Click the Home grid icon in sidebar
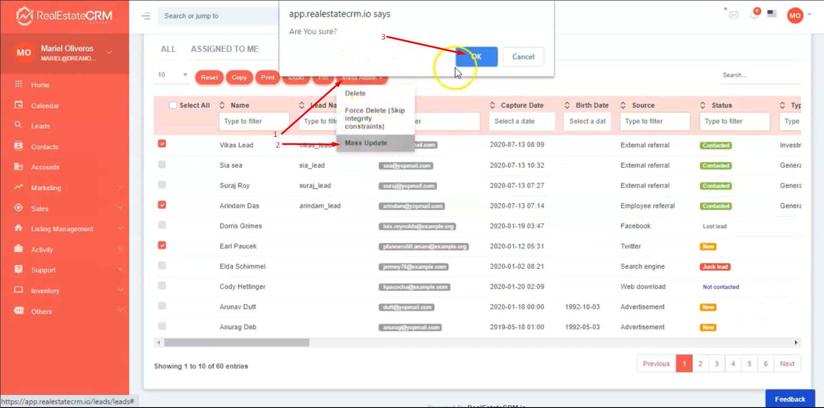The image size is (824, 408). pos(18,84)
